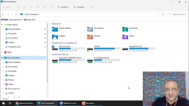This screenshot has height=106, width=189.
Task: Click 1TB (D:) storage usage bar
Action: pos(107,48)
